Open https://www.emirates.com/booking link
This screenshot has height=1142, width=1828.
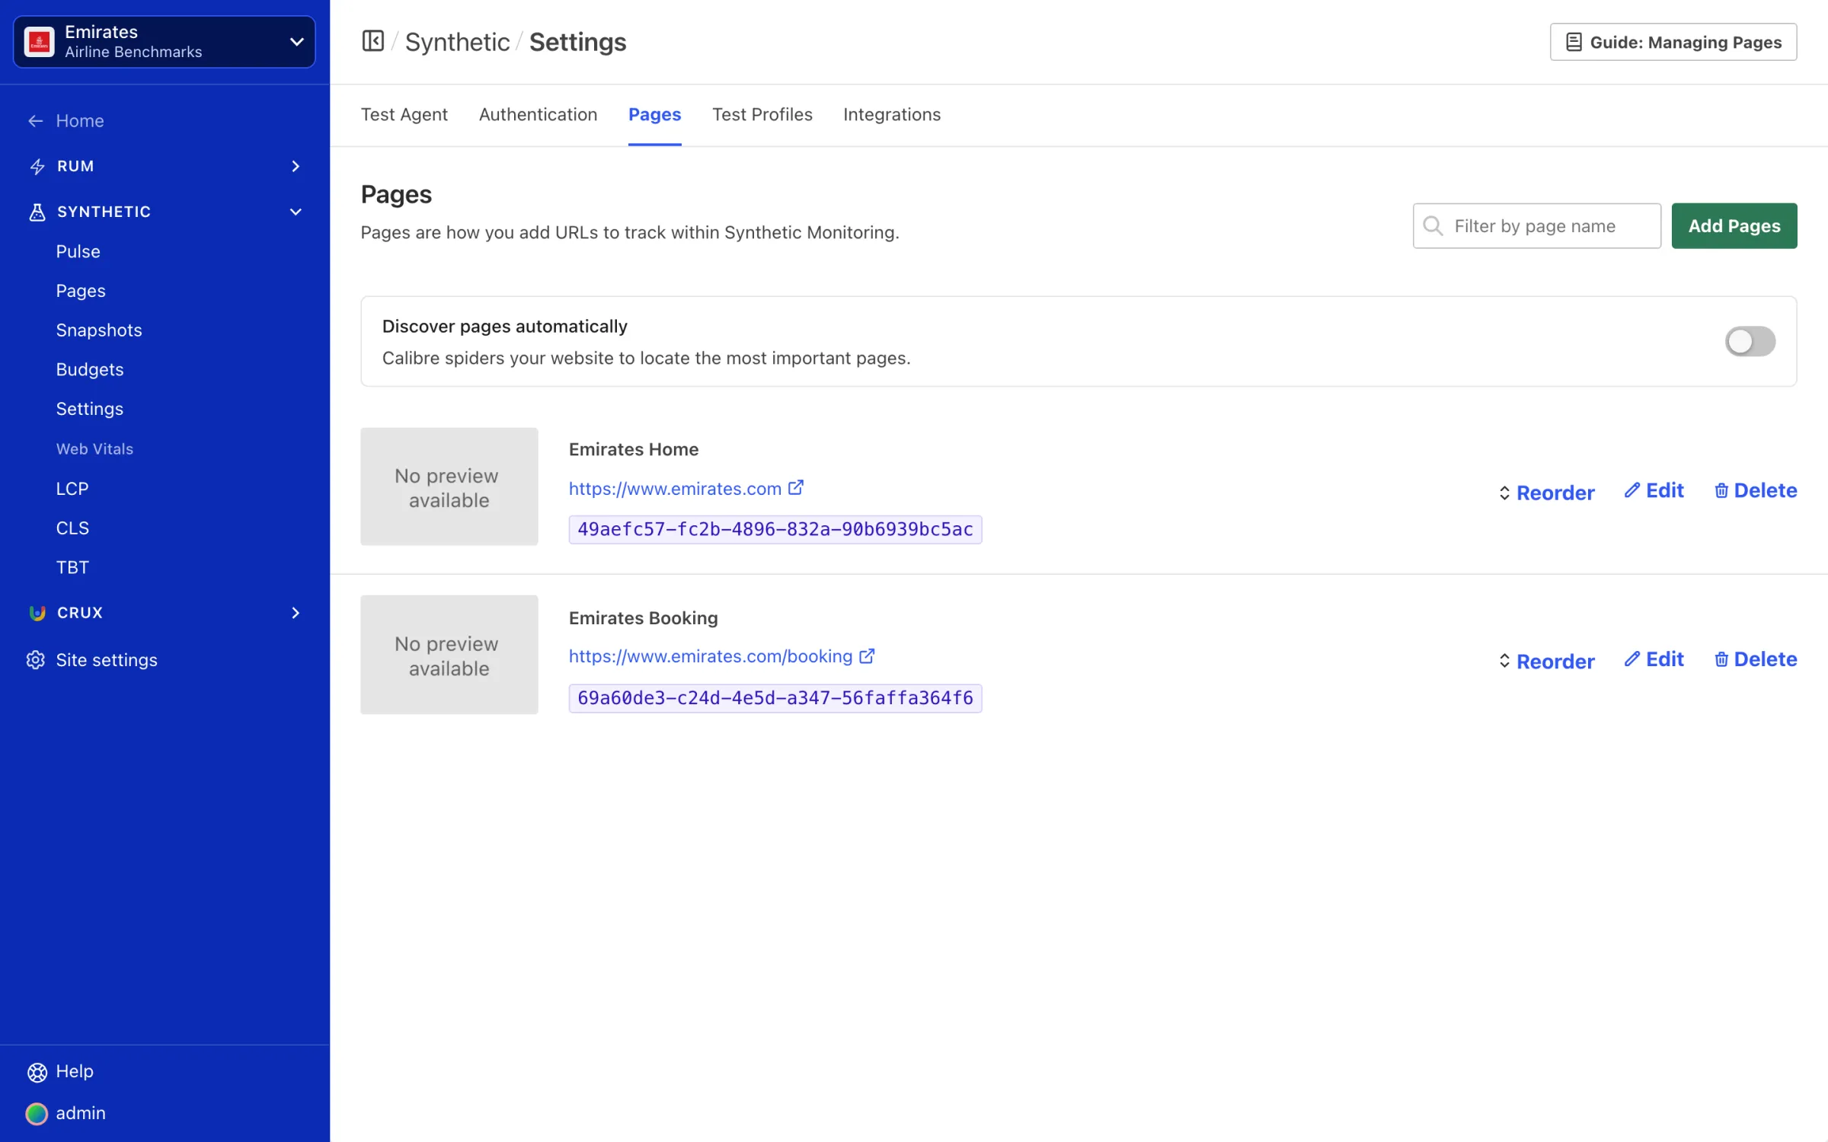coord(710,656)
